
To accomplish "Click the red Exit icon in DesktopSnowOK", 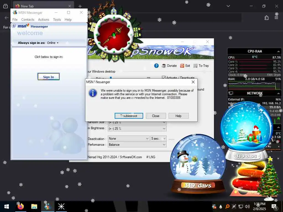I will coord(182,66).
